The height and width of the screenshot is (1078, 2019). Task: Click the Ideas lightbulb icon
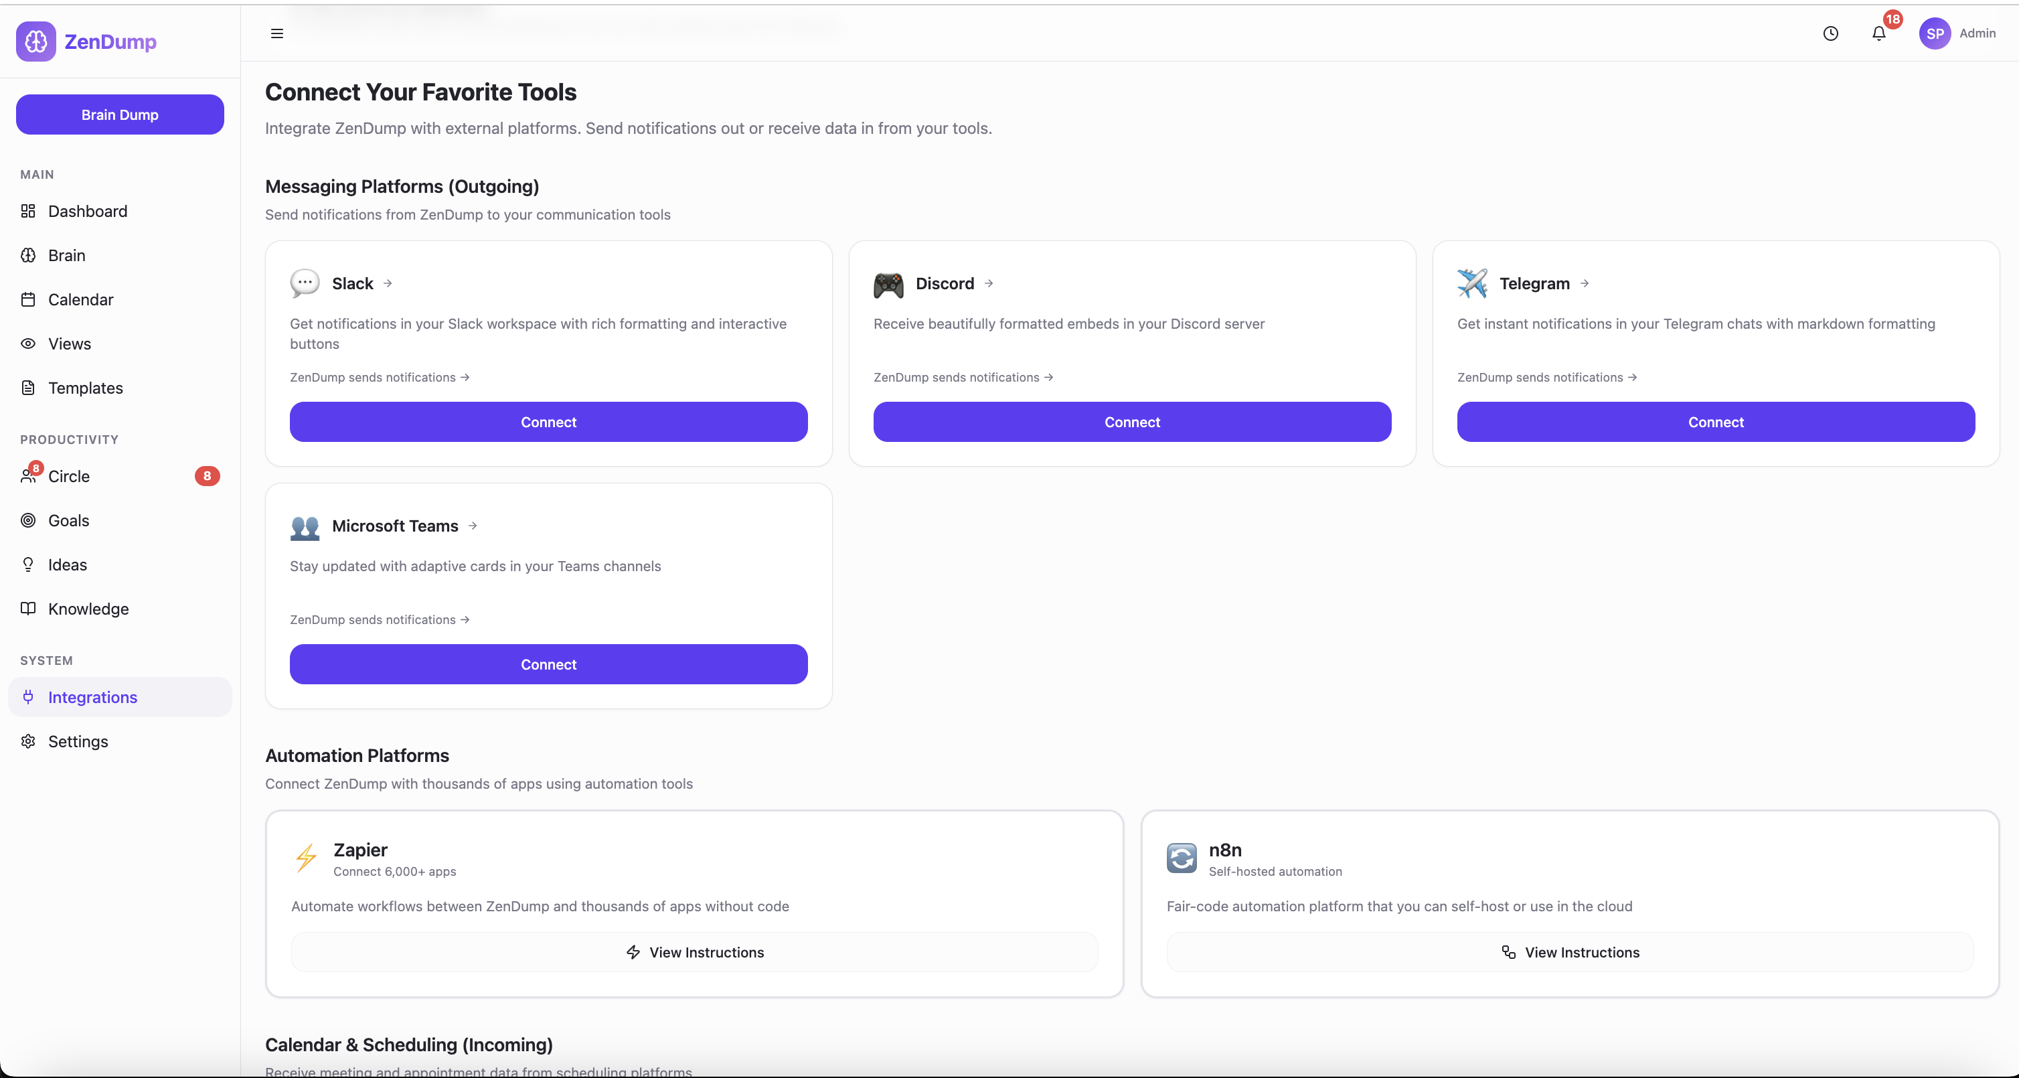point(28,564)
